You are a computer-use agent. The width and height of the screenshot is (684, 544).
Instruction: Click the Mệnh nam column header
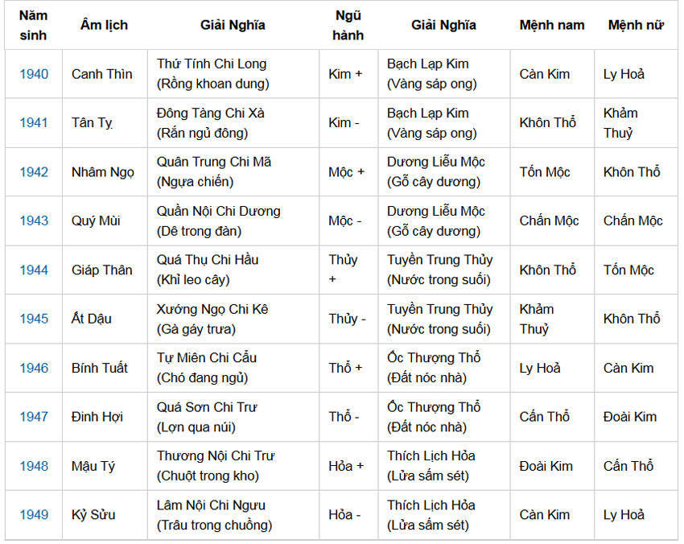pyautogui.click(x=552, y=25)
